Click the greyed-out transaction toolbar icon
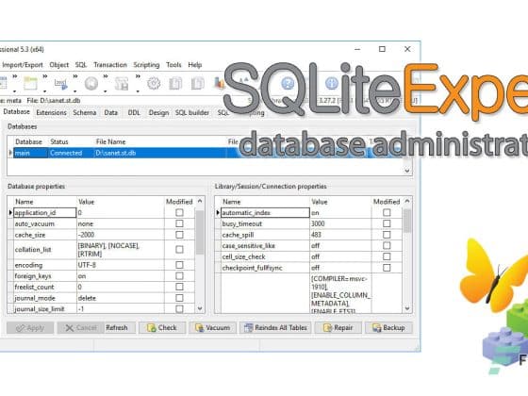The width and height of the screenshot is (528, 396). point(91,83)
